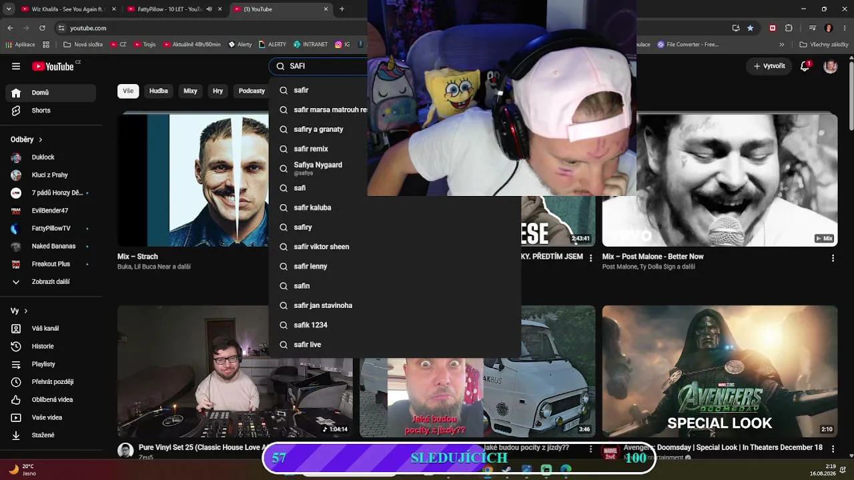Open the notifications bell
Screen dimensions: 854x480
coord(805,66)
